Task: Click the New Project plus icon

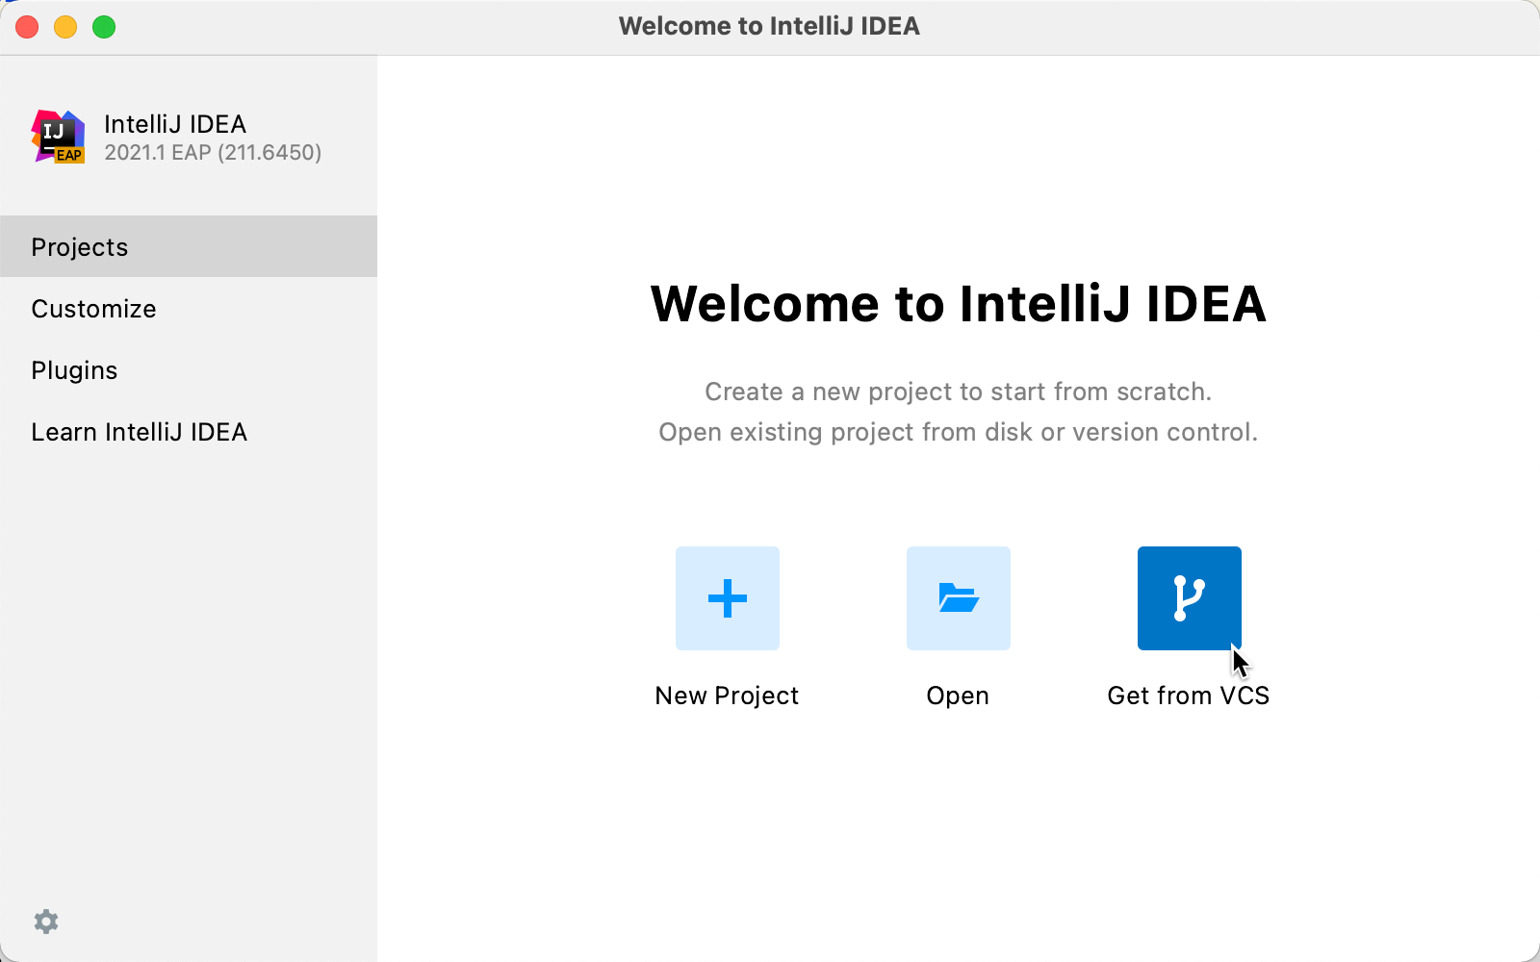Action: tap(727, 597)
